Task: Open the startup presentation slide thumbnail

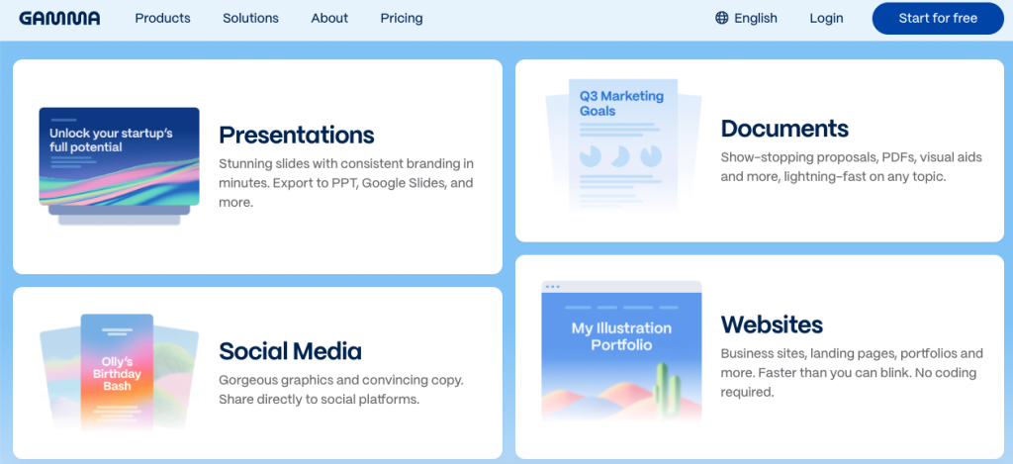Action: (x=119, y=165)
